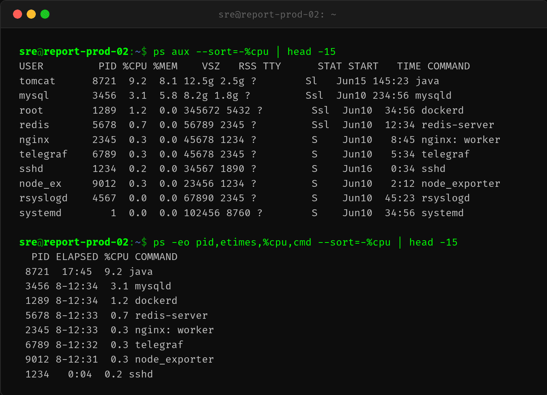The height and width of the screenshot is (395, 547).
Task: Click the 8.2g VSZ value for mysqld
Action: click(196, 96)
